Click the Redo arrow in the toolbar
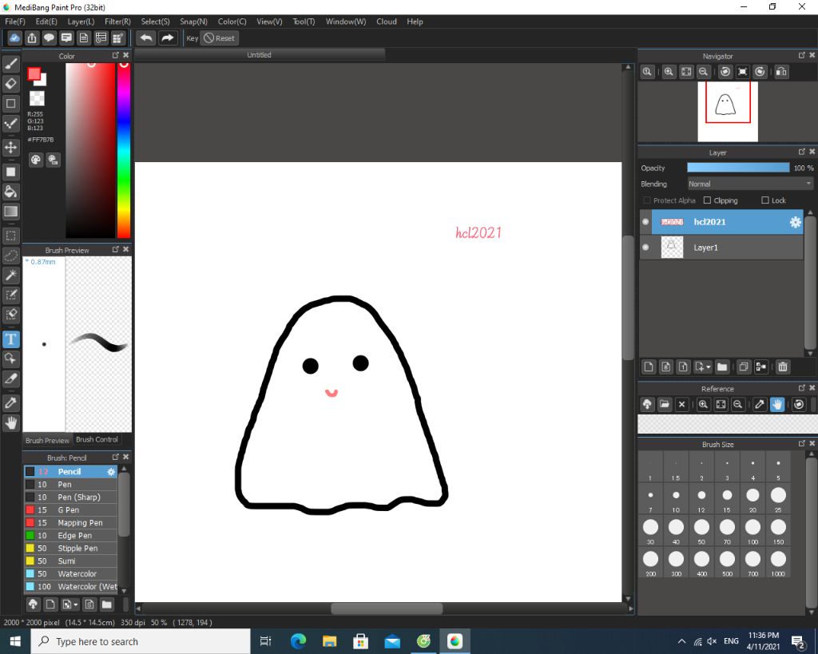Screen dimensions: 818x654 click(x=168, y=38)
